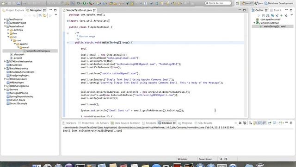Toggle Link with Editor in the Navigator
Image resolution: width=296 pixels, height=167 pixels.
(44, 15)
